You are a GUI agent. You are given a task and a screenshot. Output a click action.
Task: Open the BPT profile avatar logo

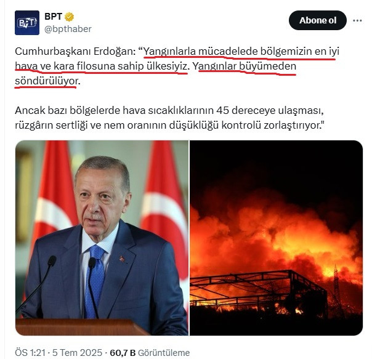click(27, 23)
